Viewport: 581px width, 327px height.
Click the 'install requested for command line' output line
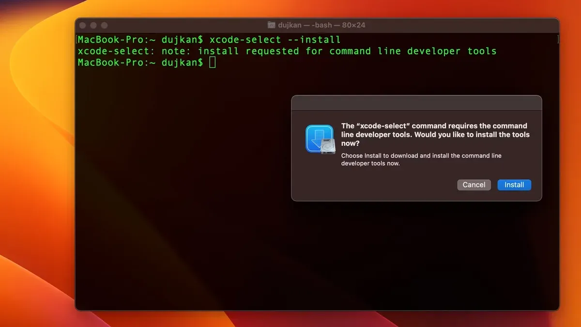287,51
